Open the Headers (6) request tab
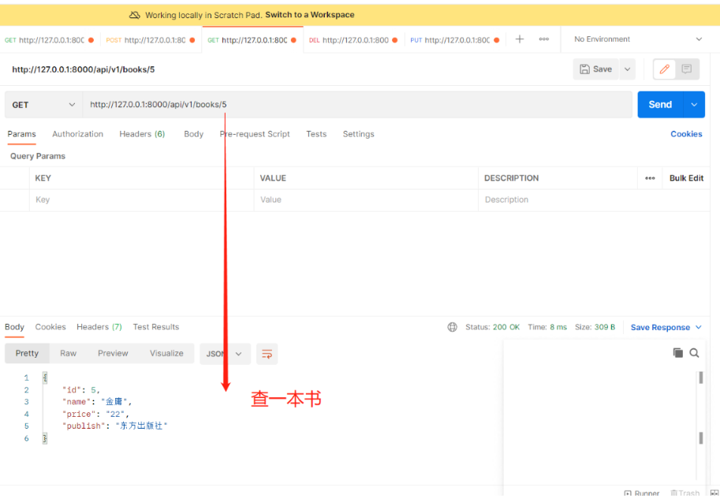Image resolution: width=720 pixels, height=498 pixels. tap(142, 134)
